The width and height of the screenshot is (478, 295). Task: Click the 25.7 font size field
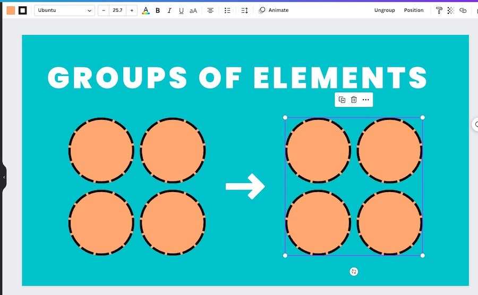tap(117, 11)
